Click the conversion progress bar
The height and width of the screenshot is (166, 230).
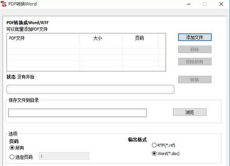(90, 89)
